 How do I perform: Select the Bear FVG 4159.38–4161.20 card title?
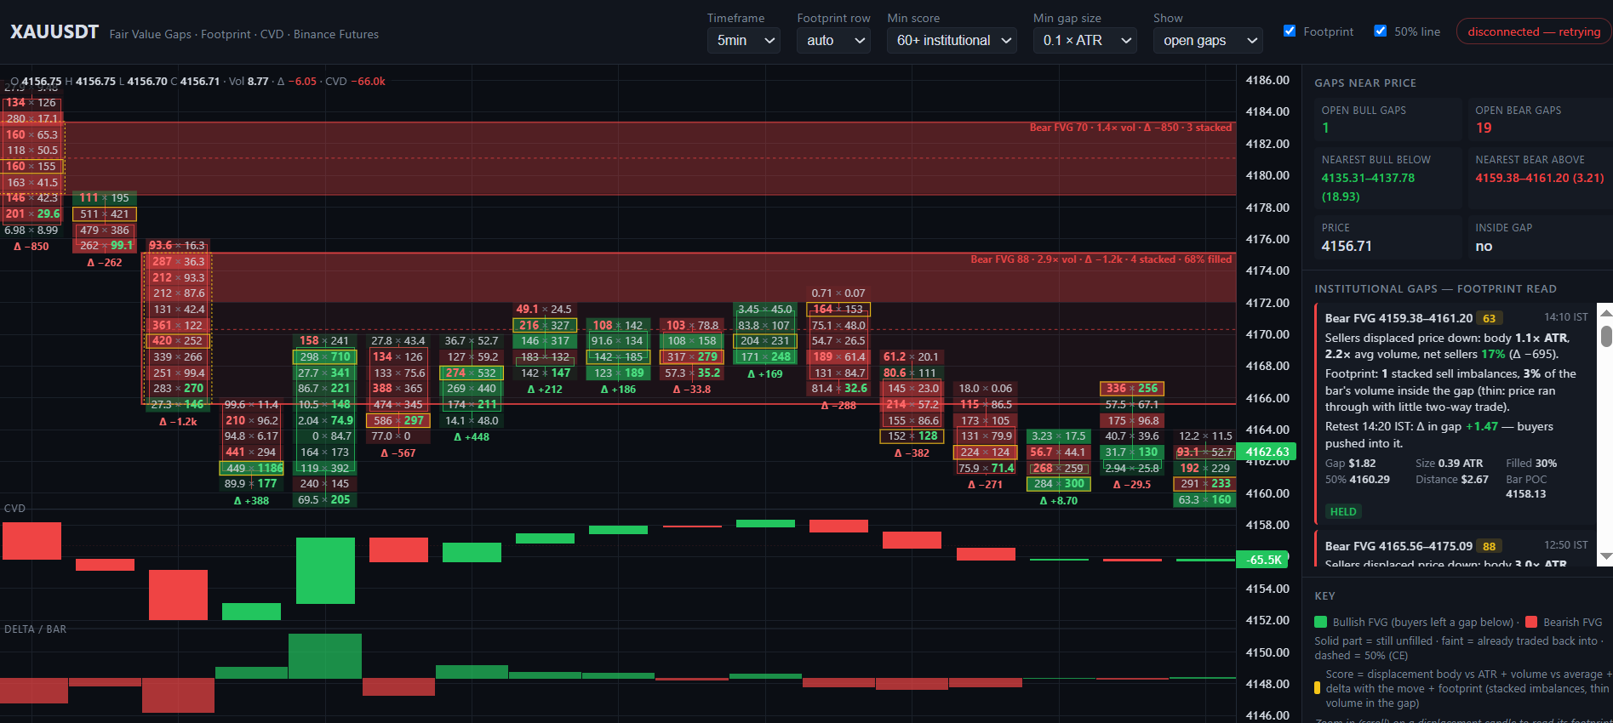tap(1399, 318)
